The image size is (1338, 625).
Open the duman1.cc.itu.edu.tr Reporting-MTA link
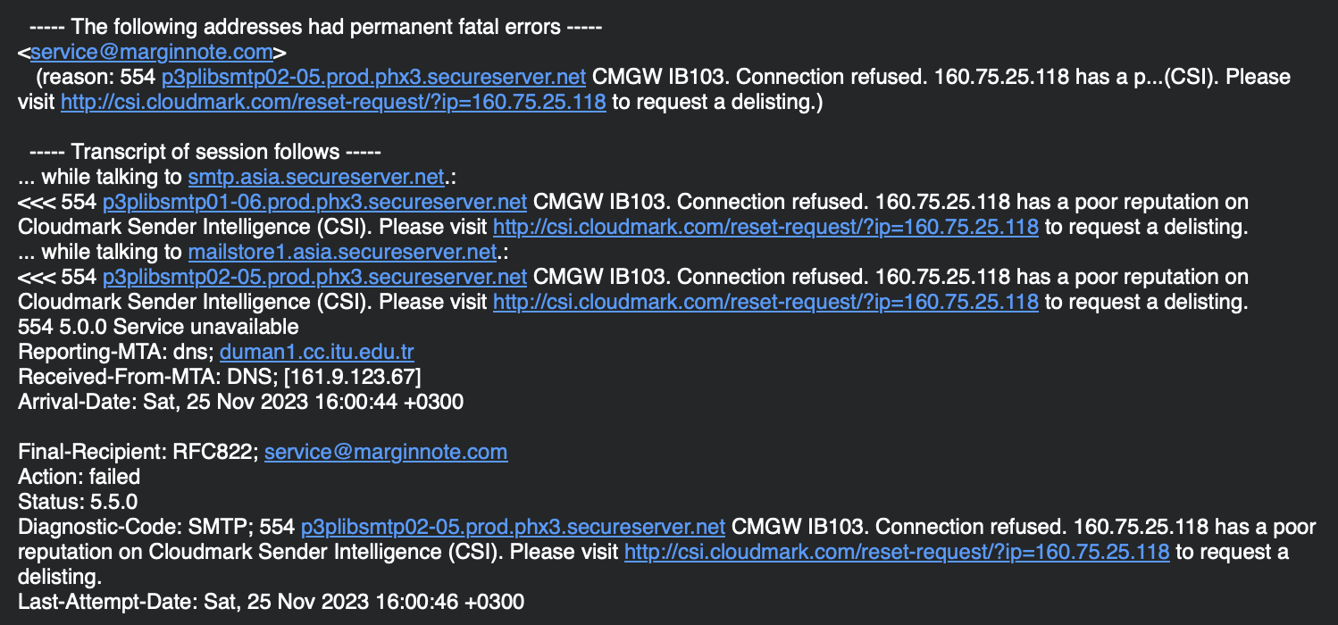tap(317, 352)
